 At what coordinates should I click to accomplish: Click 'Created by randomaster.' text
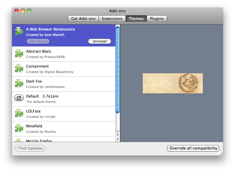(46, 87)
